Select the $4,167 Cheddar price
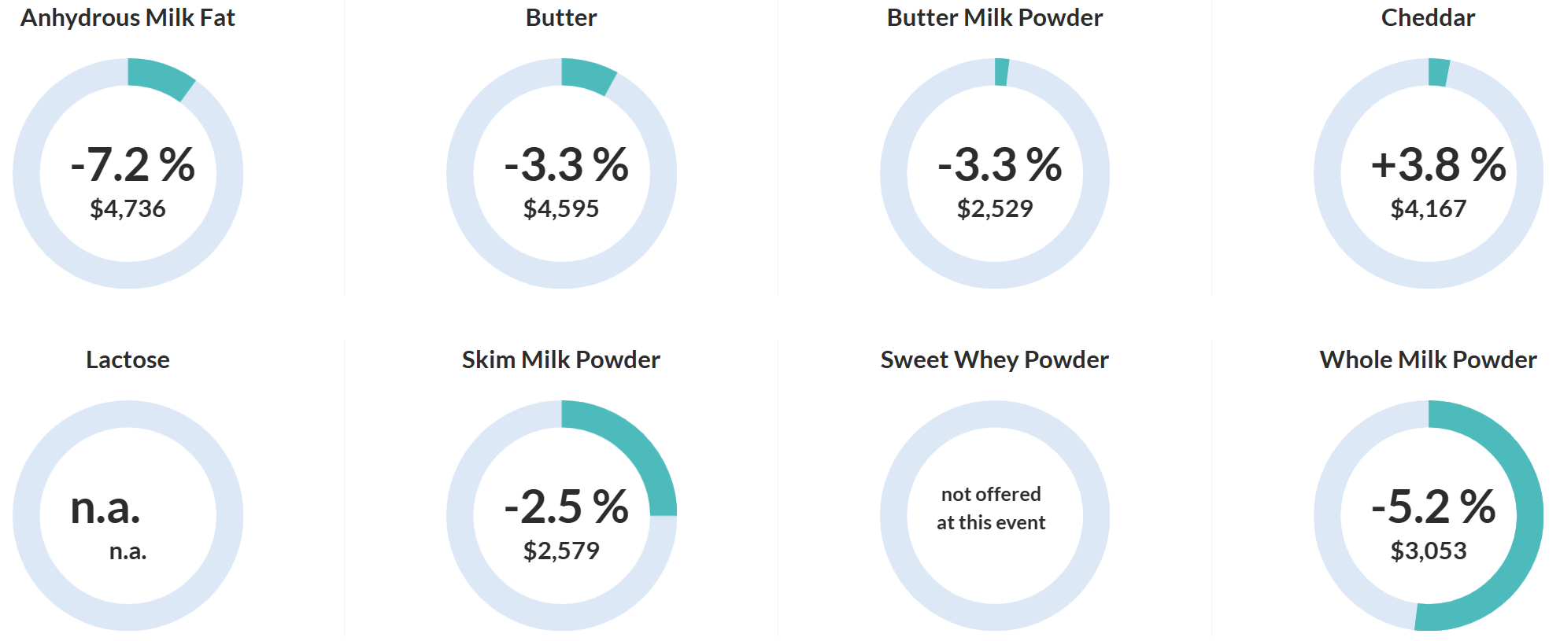The height and width of the screenshot is (641, 1560). click(x=1429, y=208)
